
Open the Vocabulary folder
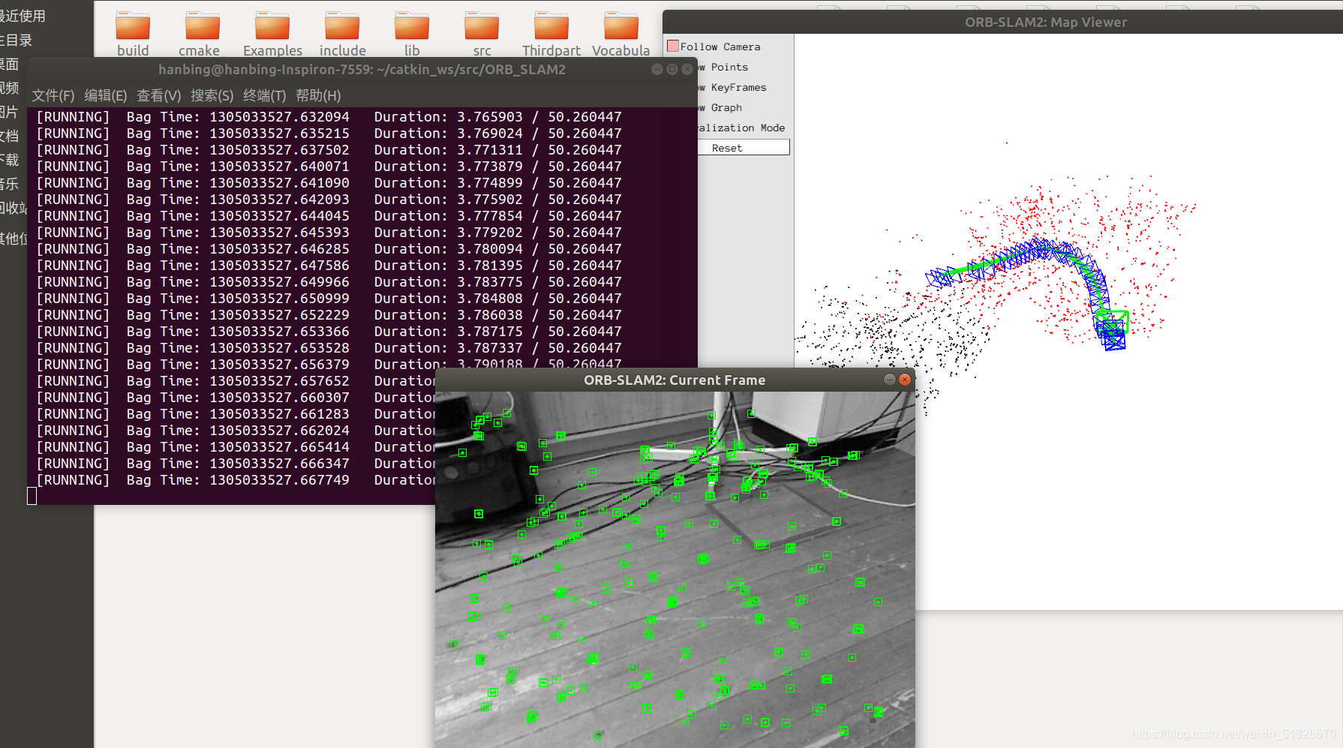[x=620, y=34]
